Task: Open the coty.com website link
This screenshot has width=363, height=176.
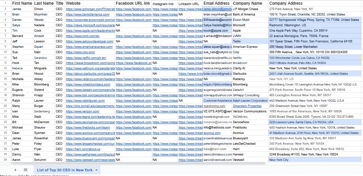Action: point(80,52)
